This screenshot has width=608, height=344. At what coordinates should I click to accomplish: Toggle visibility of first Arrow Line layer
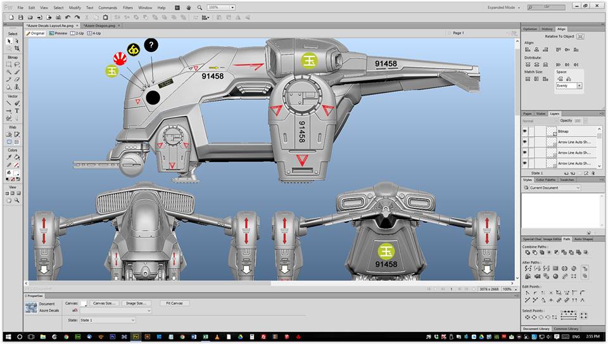tap(525, 142)
